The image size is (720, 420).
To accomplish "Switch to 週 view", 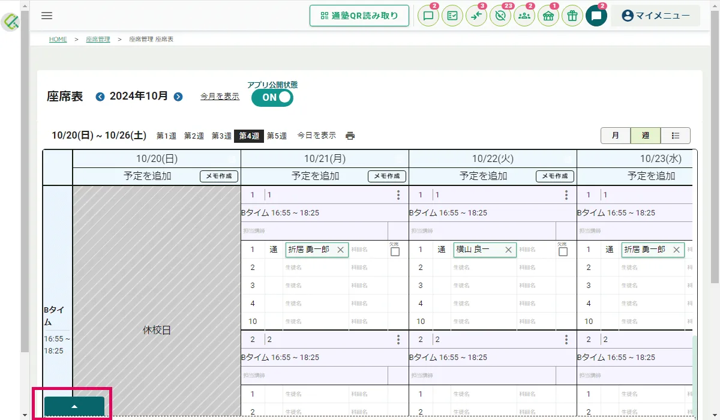I will tap(646, 136).
